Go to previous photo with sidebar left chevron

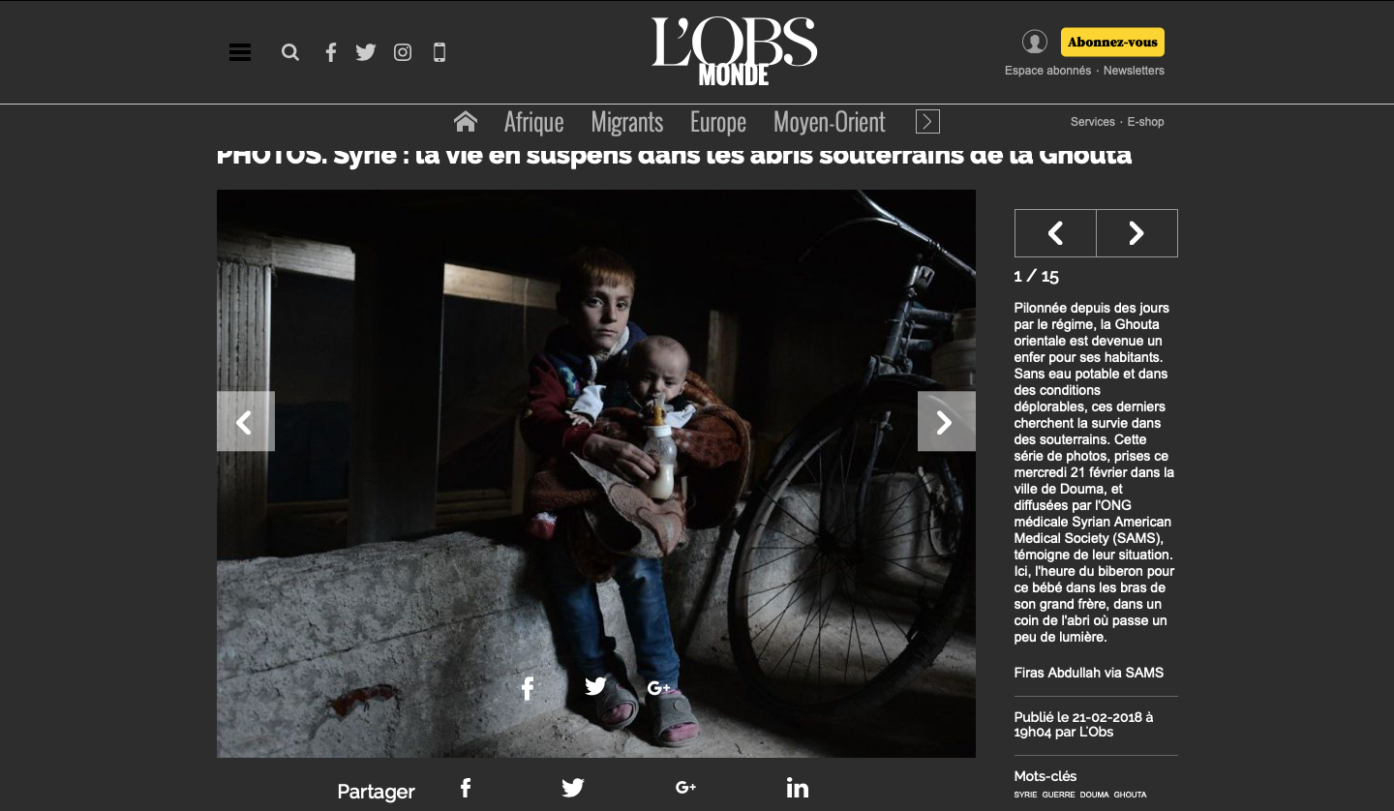[1055, 233]
